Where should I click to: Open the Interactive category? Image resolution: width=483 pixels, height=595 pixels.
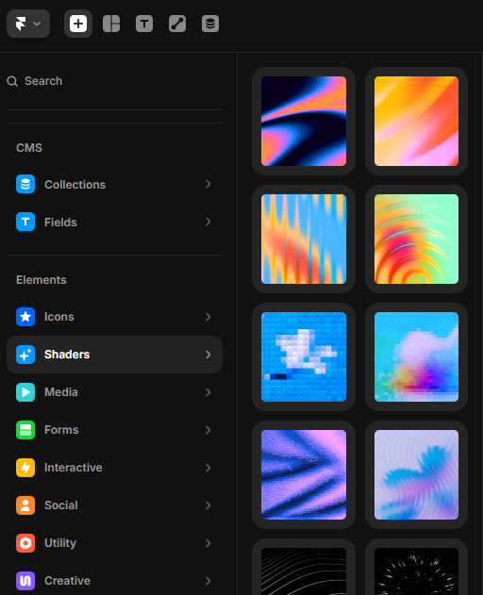(x=114, y=468)
